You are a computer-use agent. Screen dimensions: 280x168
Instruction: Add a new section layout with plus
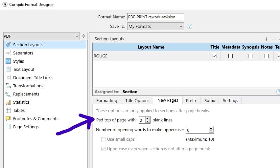coord(266,39)
